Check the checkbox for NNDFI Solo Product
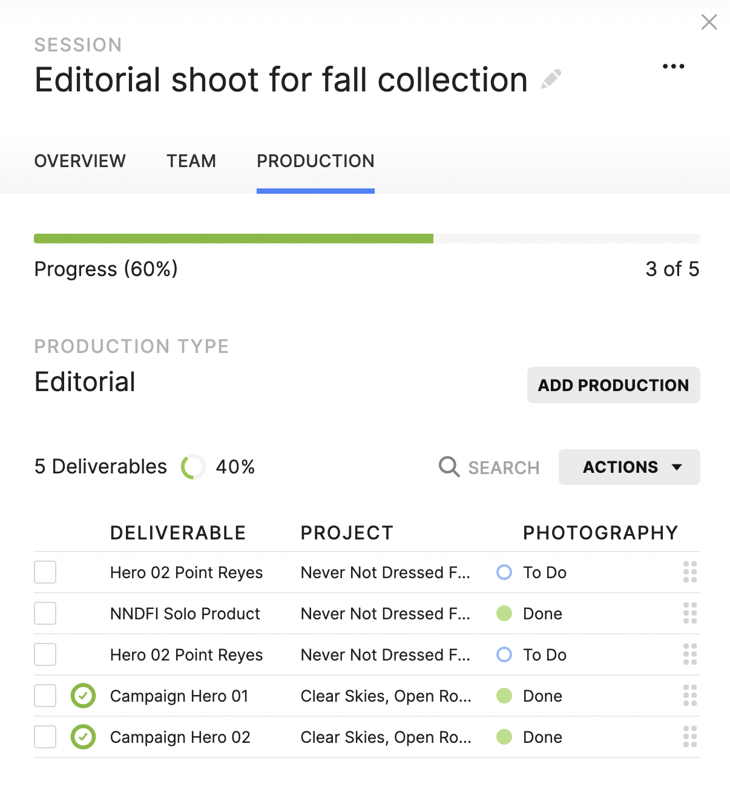This screenshot has height=804, width=730. pyautogui.click(x=45, y=613)
